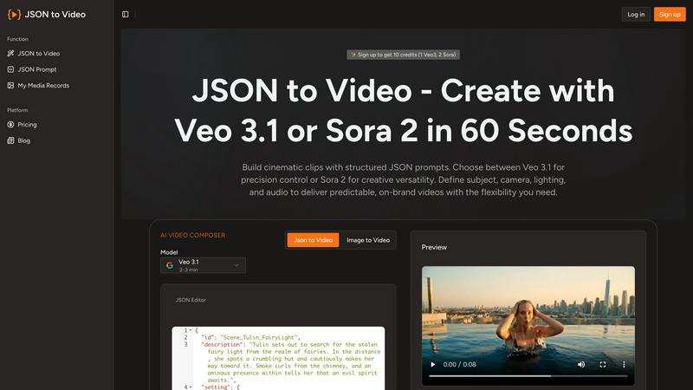Click the "Scene_Tulin_FairyLight" id value
The image size is (693, 390).
pyautogui.click(x=260, y=337)
